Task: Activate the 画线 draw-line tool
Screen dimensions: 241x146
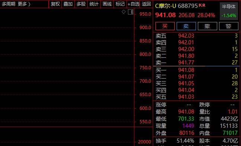Action: (x=107, y=4)
